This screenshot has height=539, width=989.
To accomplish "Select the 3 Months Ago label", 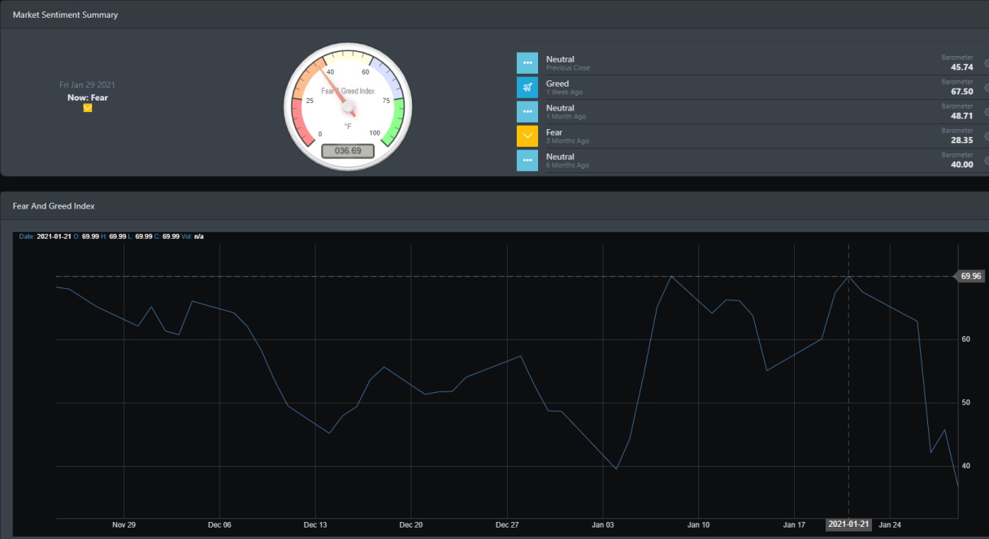I will [x=567, y=141].
